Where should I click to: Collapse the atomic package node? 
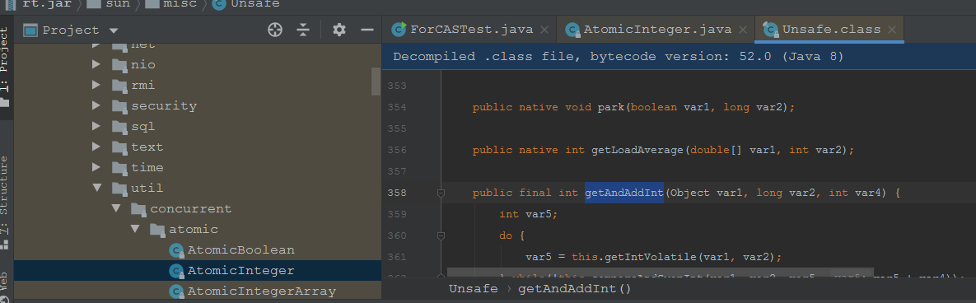tap(135, 229)
